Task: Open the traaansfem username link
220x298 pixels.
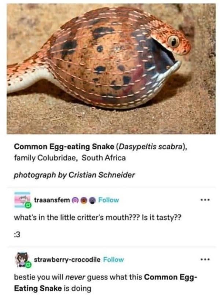Action: click(x=52, y=200)
